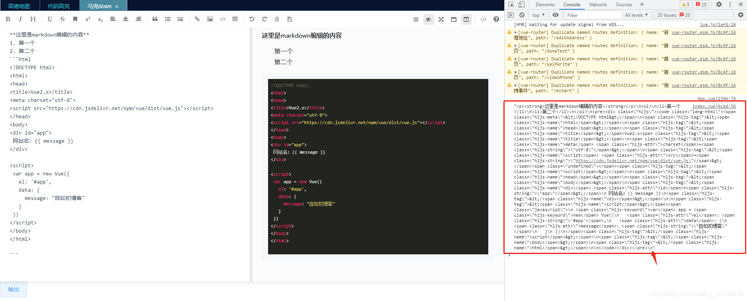Toggle the split two-column view
This screenshot has height=301, width=747.
(466, 19)
